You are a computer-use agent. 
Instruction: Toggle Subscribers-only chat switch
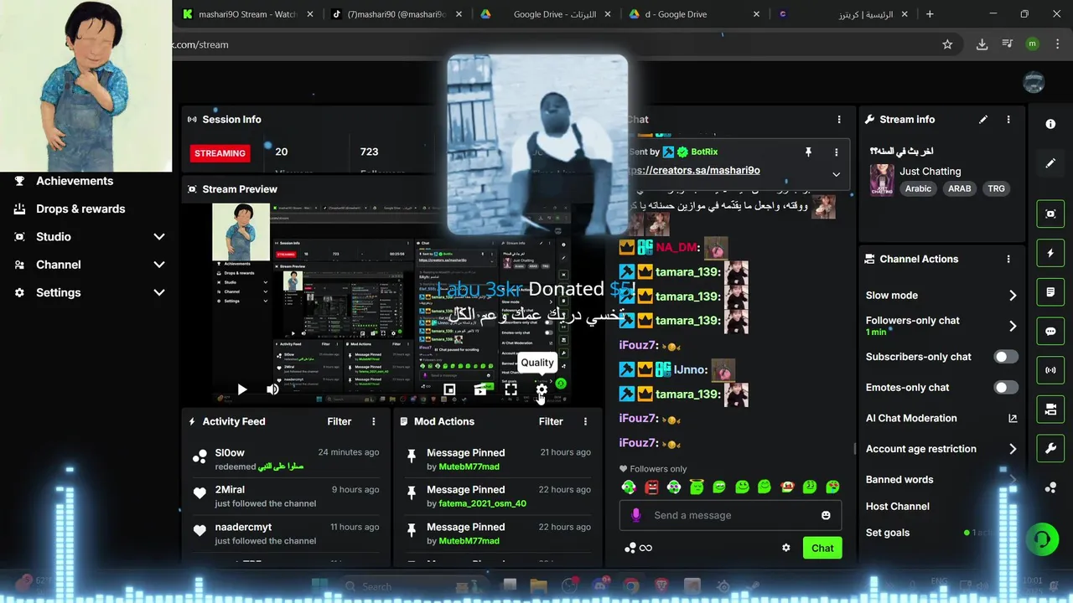point(1006,357)
